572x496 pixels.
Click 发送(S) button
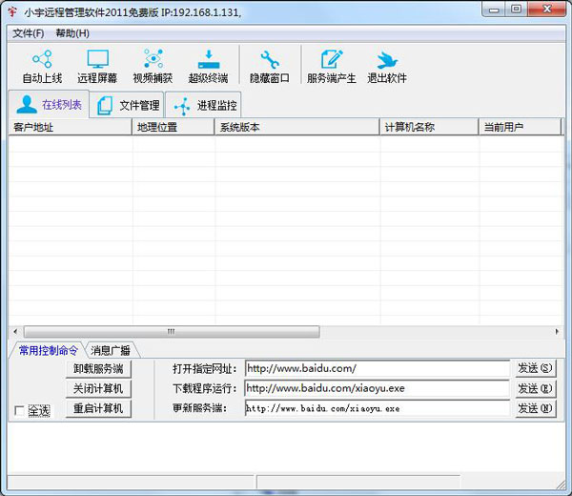coord(536,368)
